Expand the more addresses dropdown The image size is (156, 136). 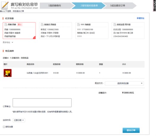coord(8,42)
